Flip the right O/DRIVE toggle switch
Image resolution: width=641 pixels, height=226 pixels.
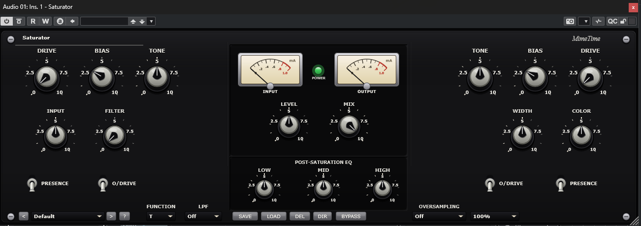(489, 184)
